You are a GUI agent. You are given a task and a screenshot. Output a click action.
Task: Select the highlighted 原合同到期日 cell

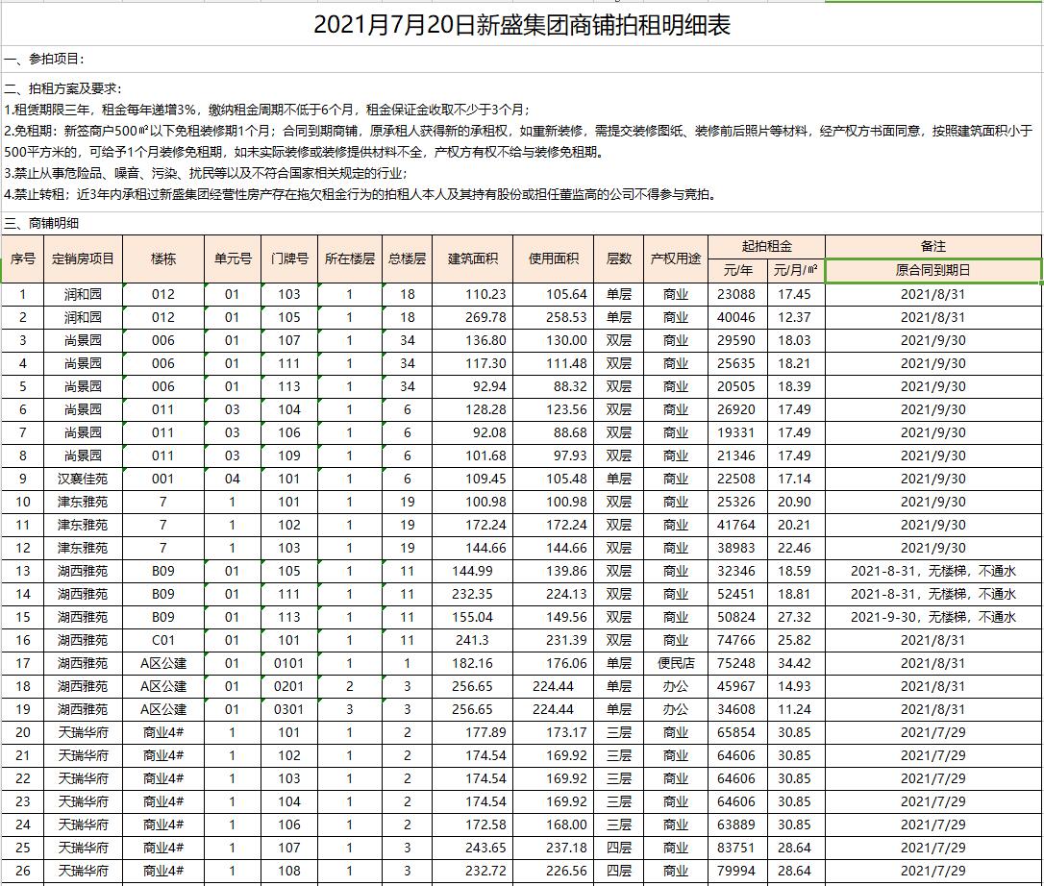[x=932, y=270]
